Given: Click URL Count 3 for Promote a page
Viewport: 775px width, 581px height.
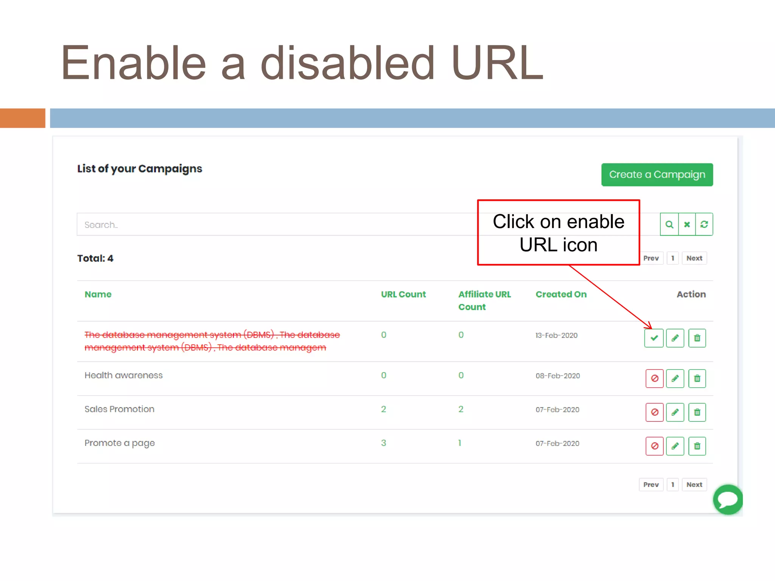Looking at the screenshot, I should (x=384, y=443).
